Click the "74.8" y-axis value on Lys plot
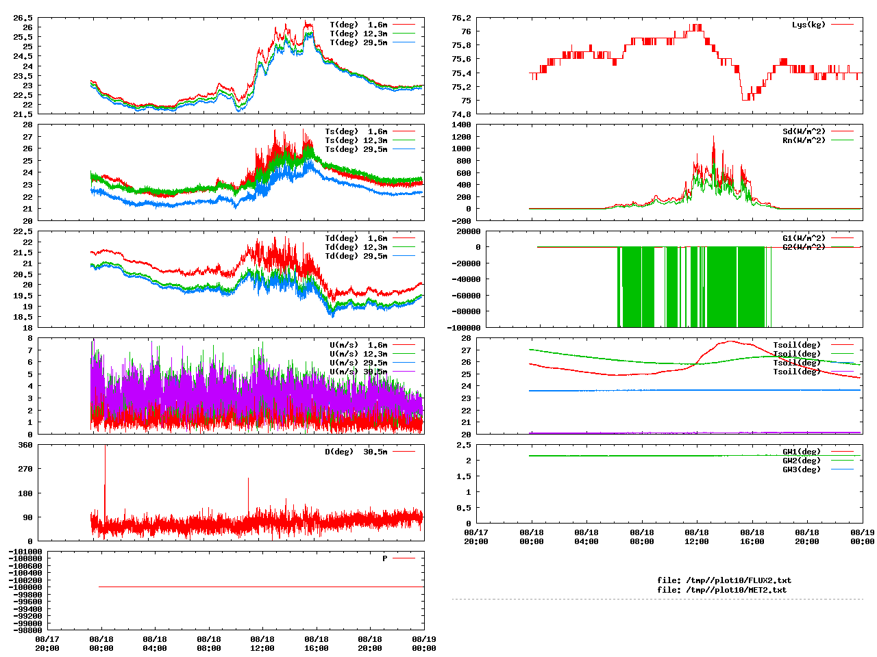Image resolution: width=877 pixels, height=657 pixels. (x=462, y=114)
